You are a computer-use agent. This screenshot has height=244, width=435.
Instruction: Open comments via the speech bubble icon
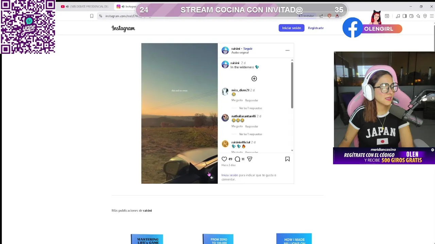click(x=238, y=159)
